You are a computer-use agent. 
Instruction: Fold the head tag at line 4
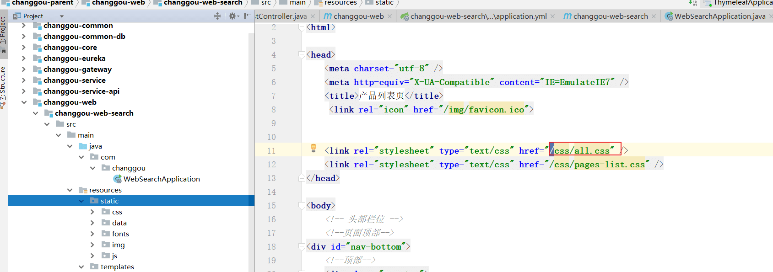pyautogui.click(x=302, y=55)
